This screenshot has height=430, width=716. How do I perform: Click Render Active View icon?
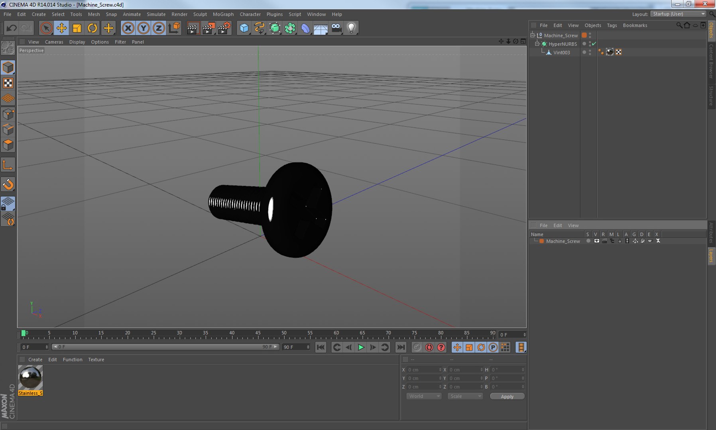[x=193, y=28]
